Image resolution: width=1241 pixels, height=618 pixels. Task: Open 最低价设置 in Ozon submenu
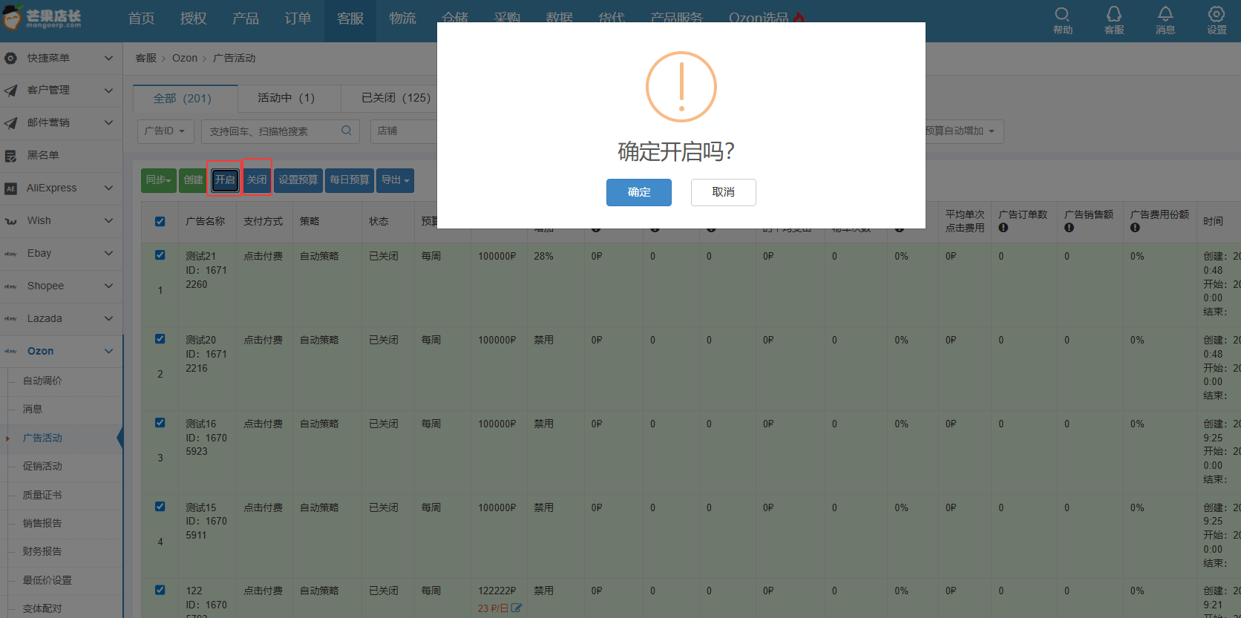tap(47, 580)
